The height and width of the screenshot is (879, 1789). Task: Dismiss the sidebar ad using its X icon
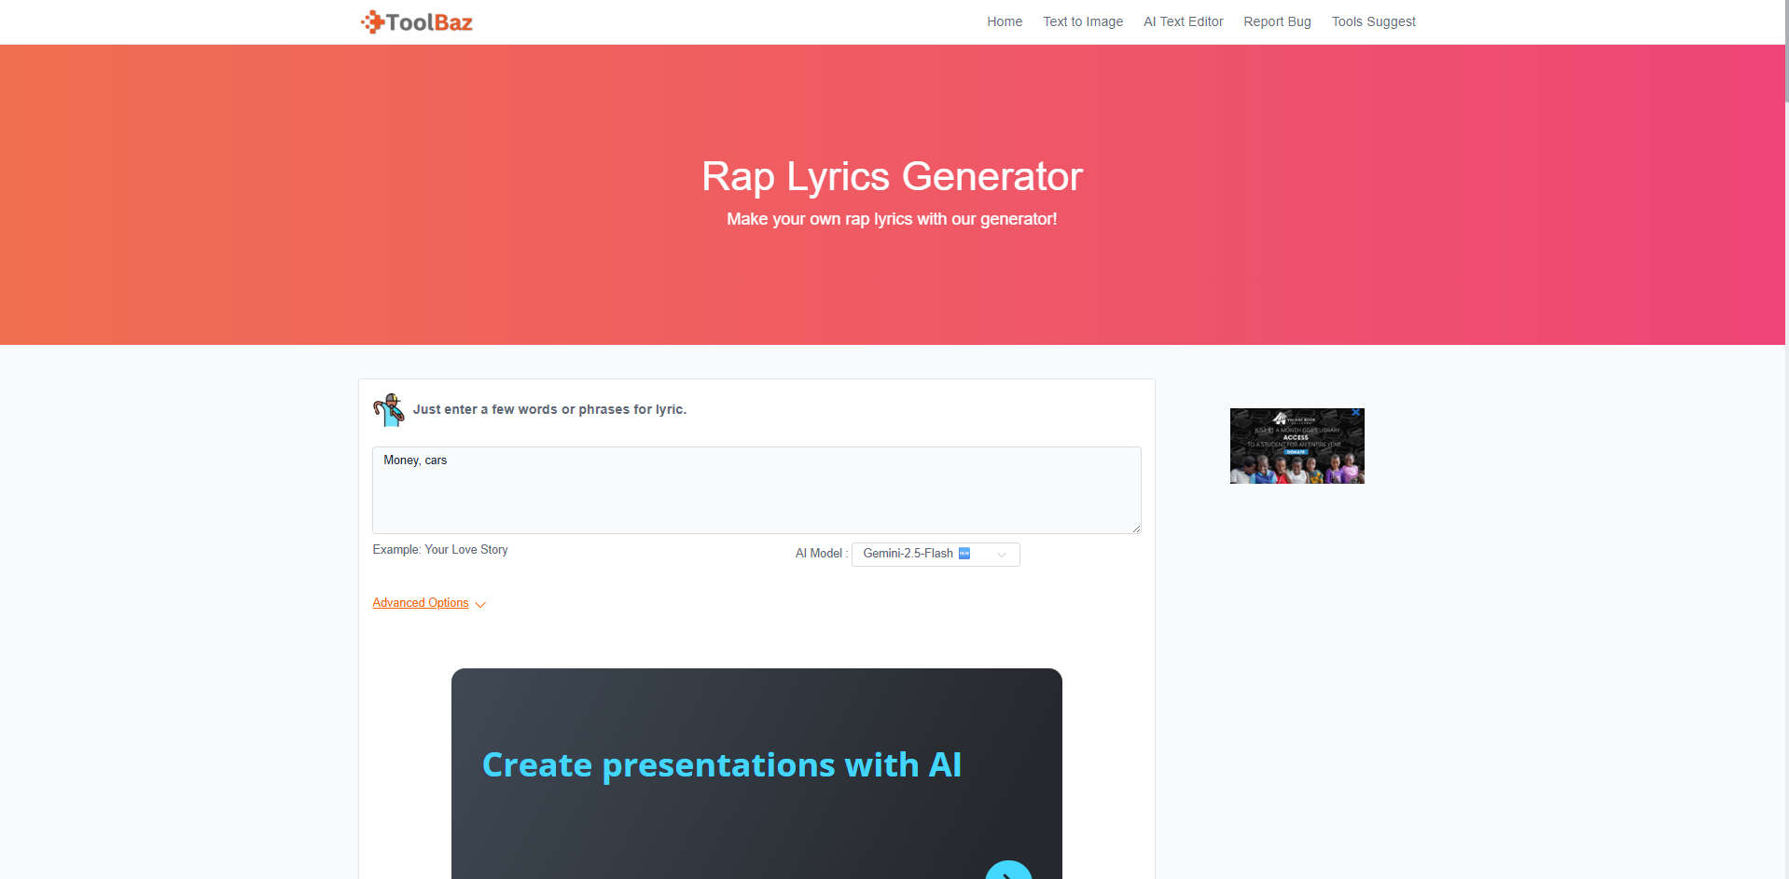point(1355,411)
